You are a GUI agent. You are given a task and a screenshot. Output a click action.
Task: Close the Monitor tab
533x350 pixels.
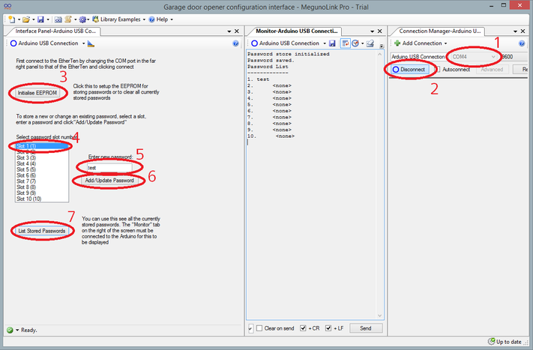(x=380, y=31)
